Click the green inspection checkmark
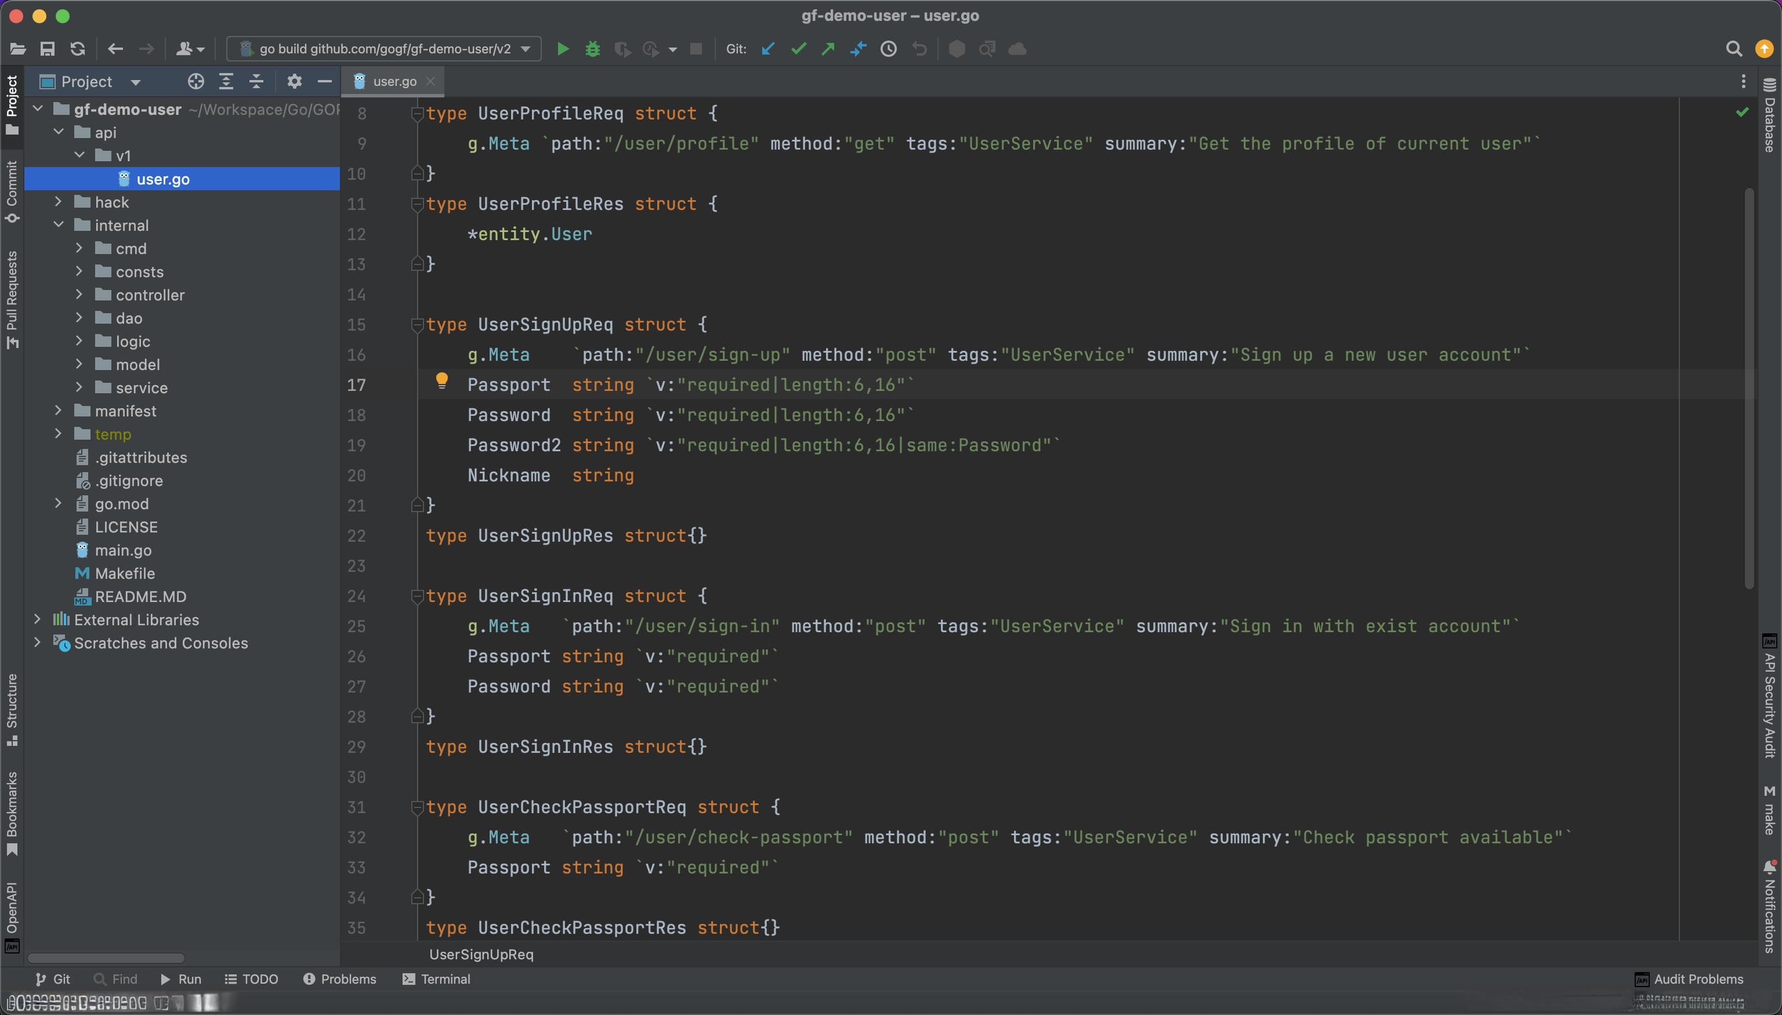This screenshot has height=1015, width=1782. 1741,113
